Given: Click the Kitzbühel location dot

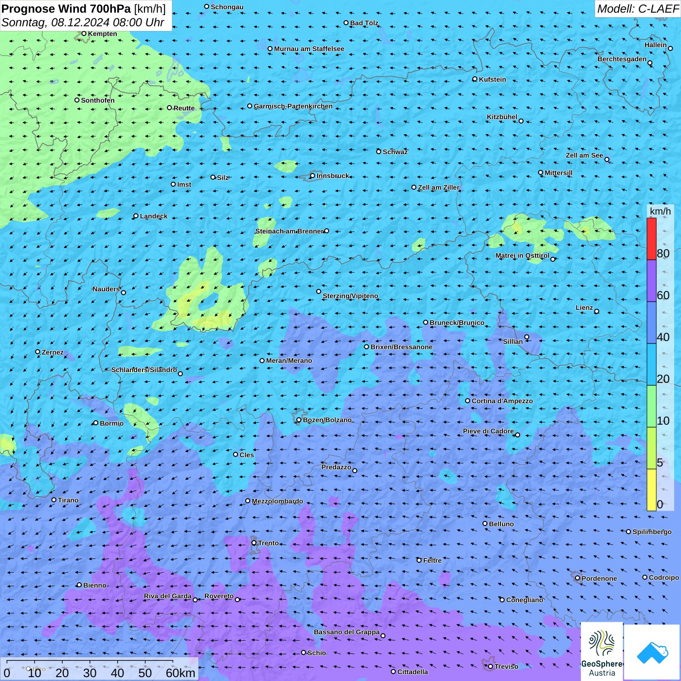Looking at the screenshot, I should [x=521, y=121].
